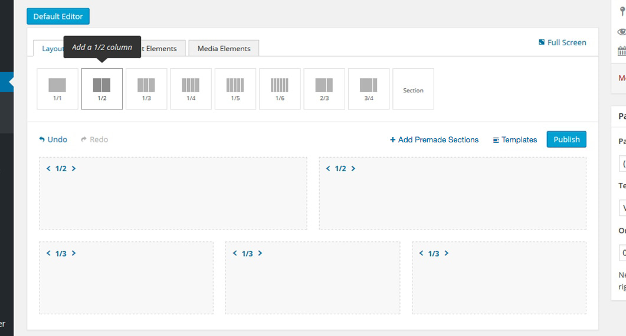The image size is (626, 336).
Task: Click the greyed Redo link
Action: pos(94,139)
